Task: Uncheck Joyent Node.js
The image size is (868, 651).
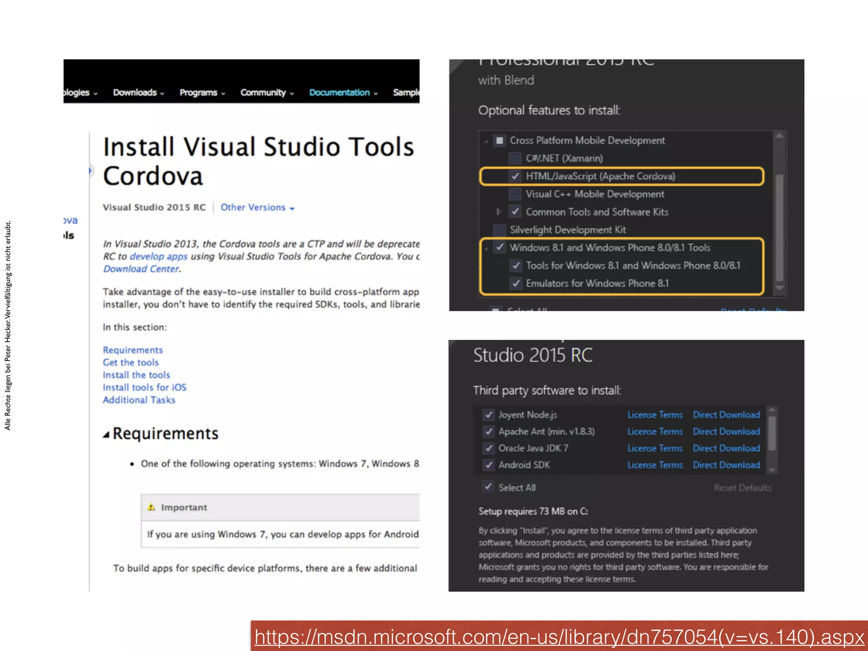Action: 489,415
